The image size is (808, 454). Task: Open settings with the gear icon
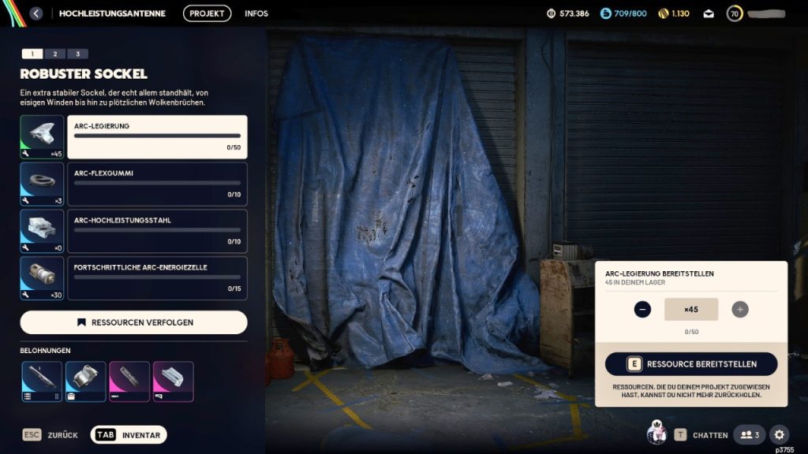coord(779,434)
